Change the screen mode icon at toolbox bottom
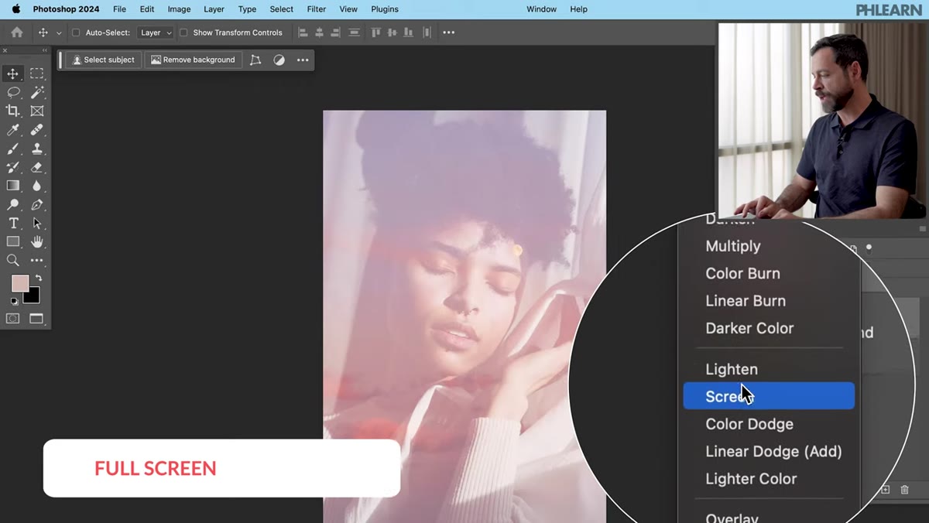The image size is (929, 523). coord(36,318)
